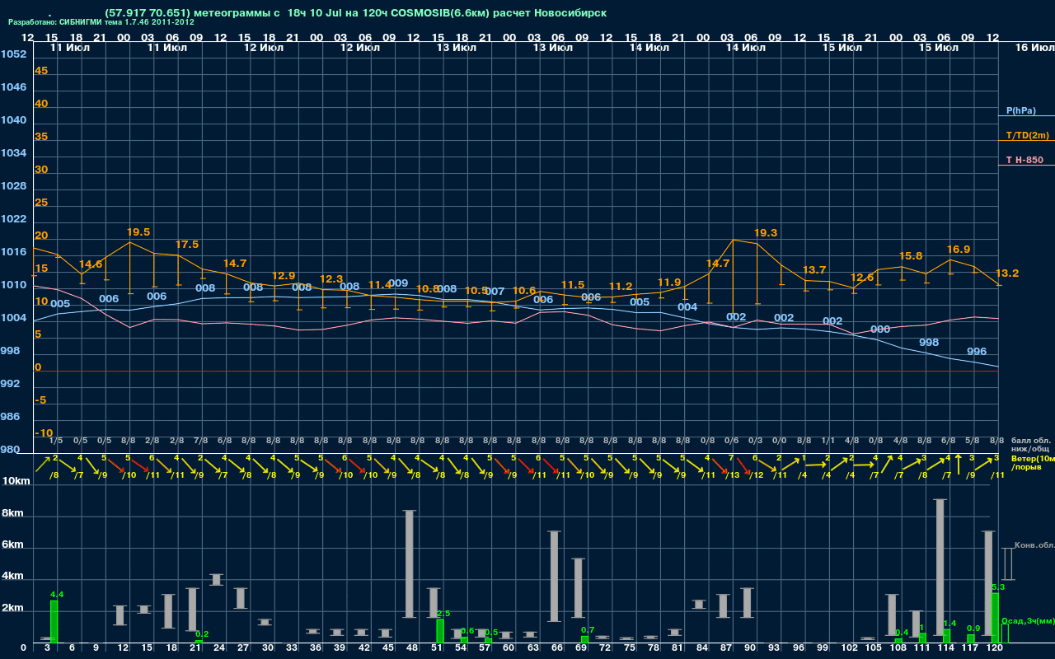This screenshot has width=1055, height=659.
Task: Click the 007 pressure value label
Action: click(495, 292)
